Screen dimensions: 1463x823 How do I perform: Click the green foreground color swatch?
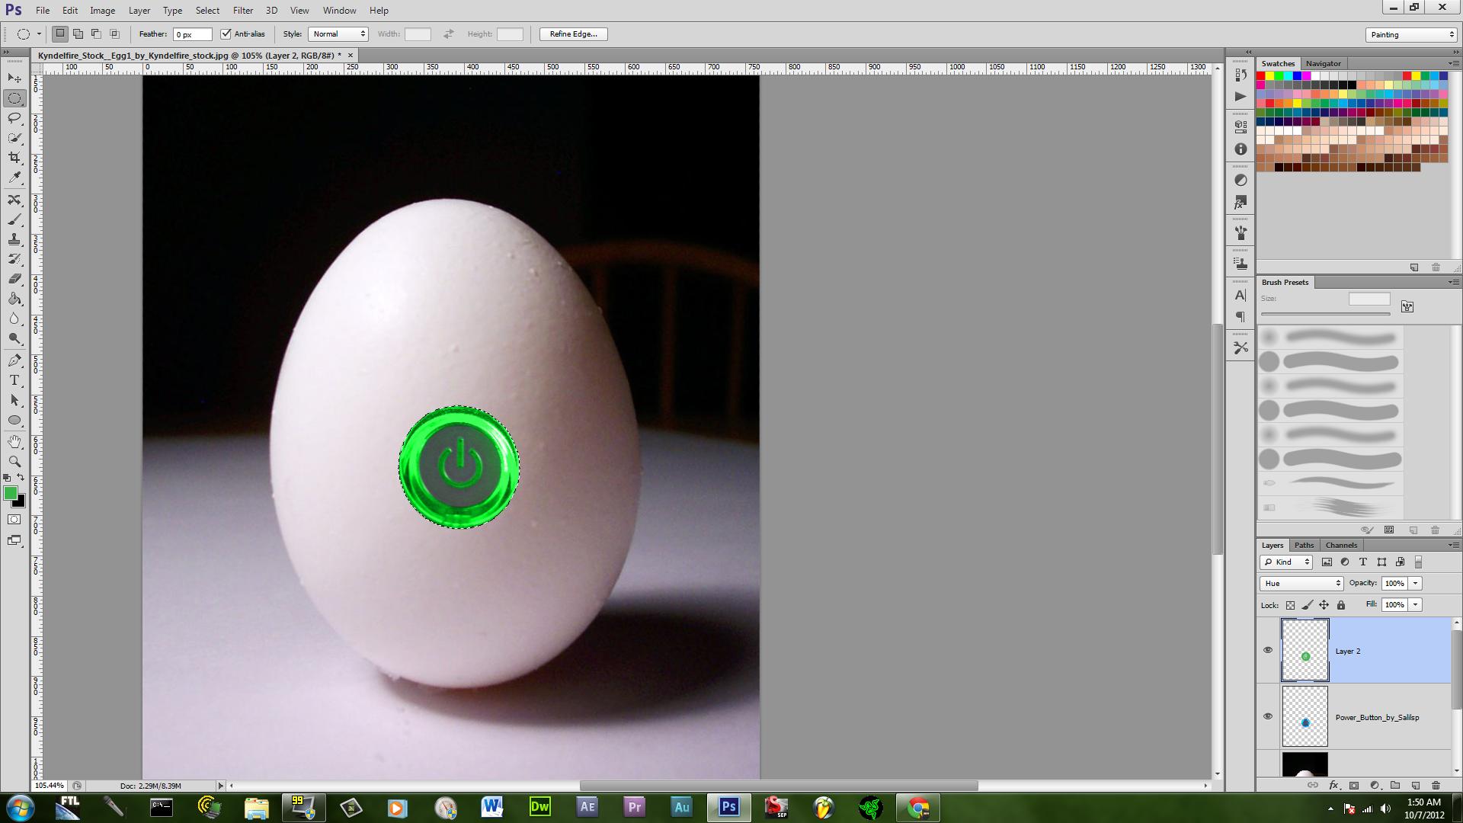10,494
